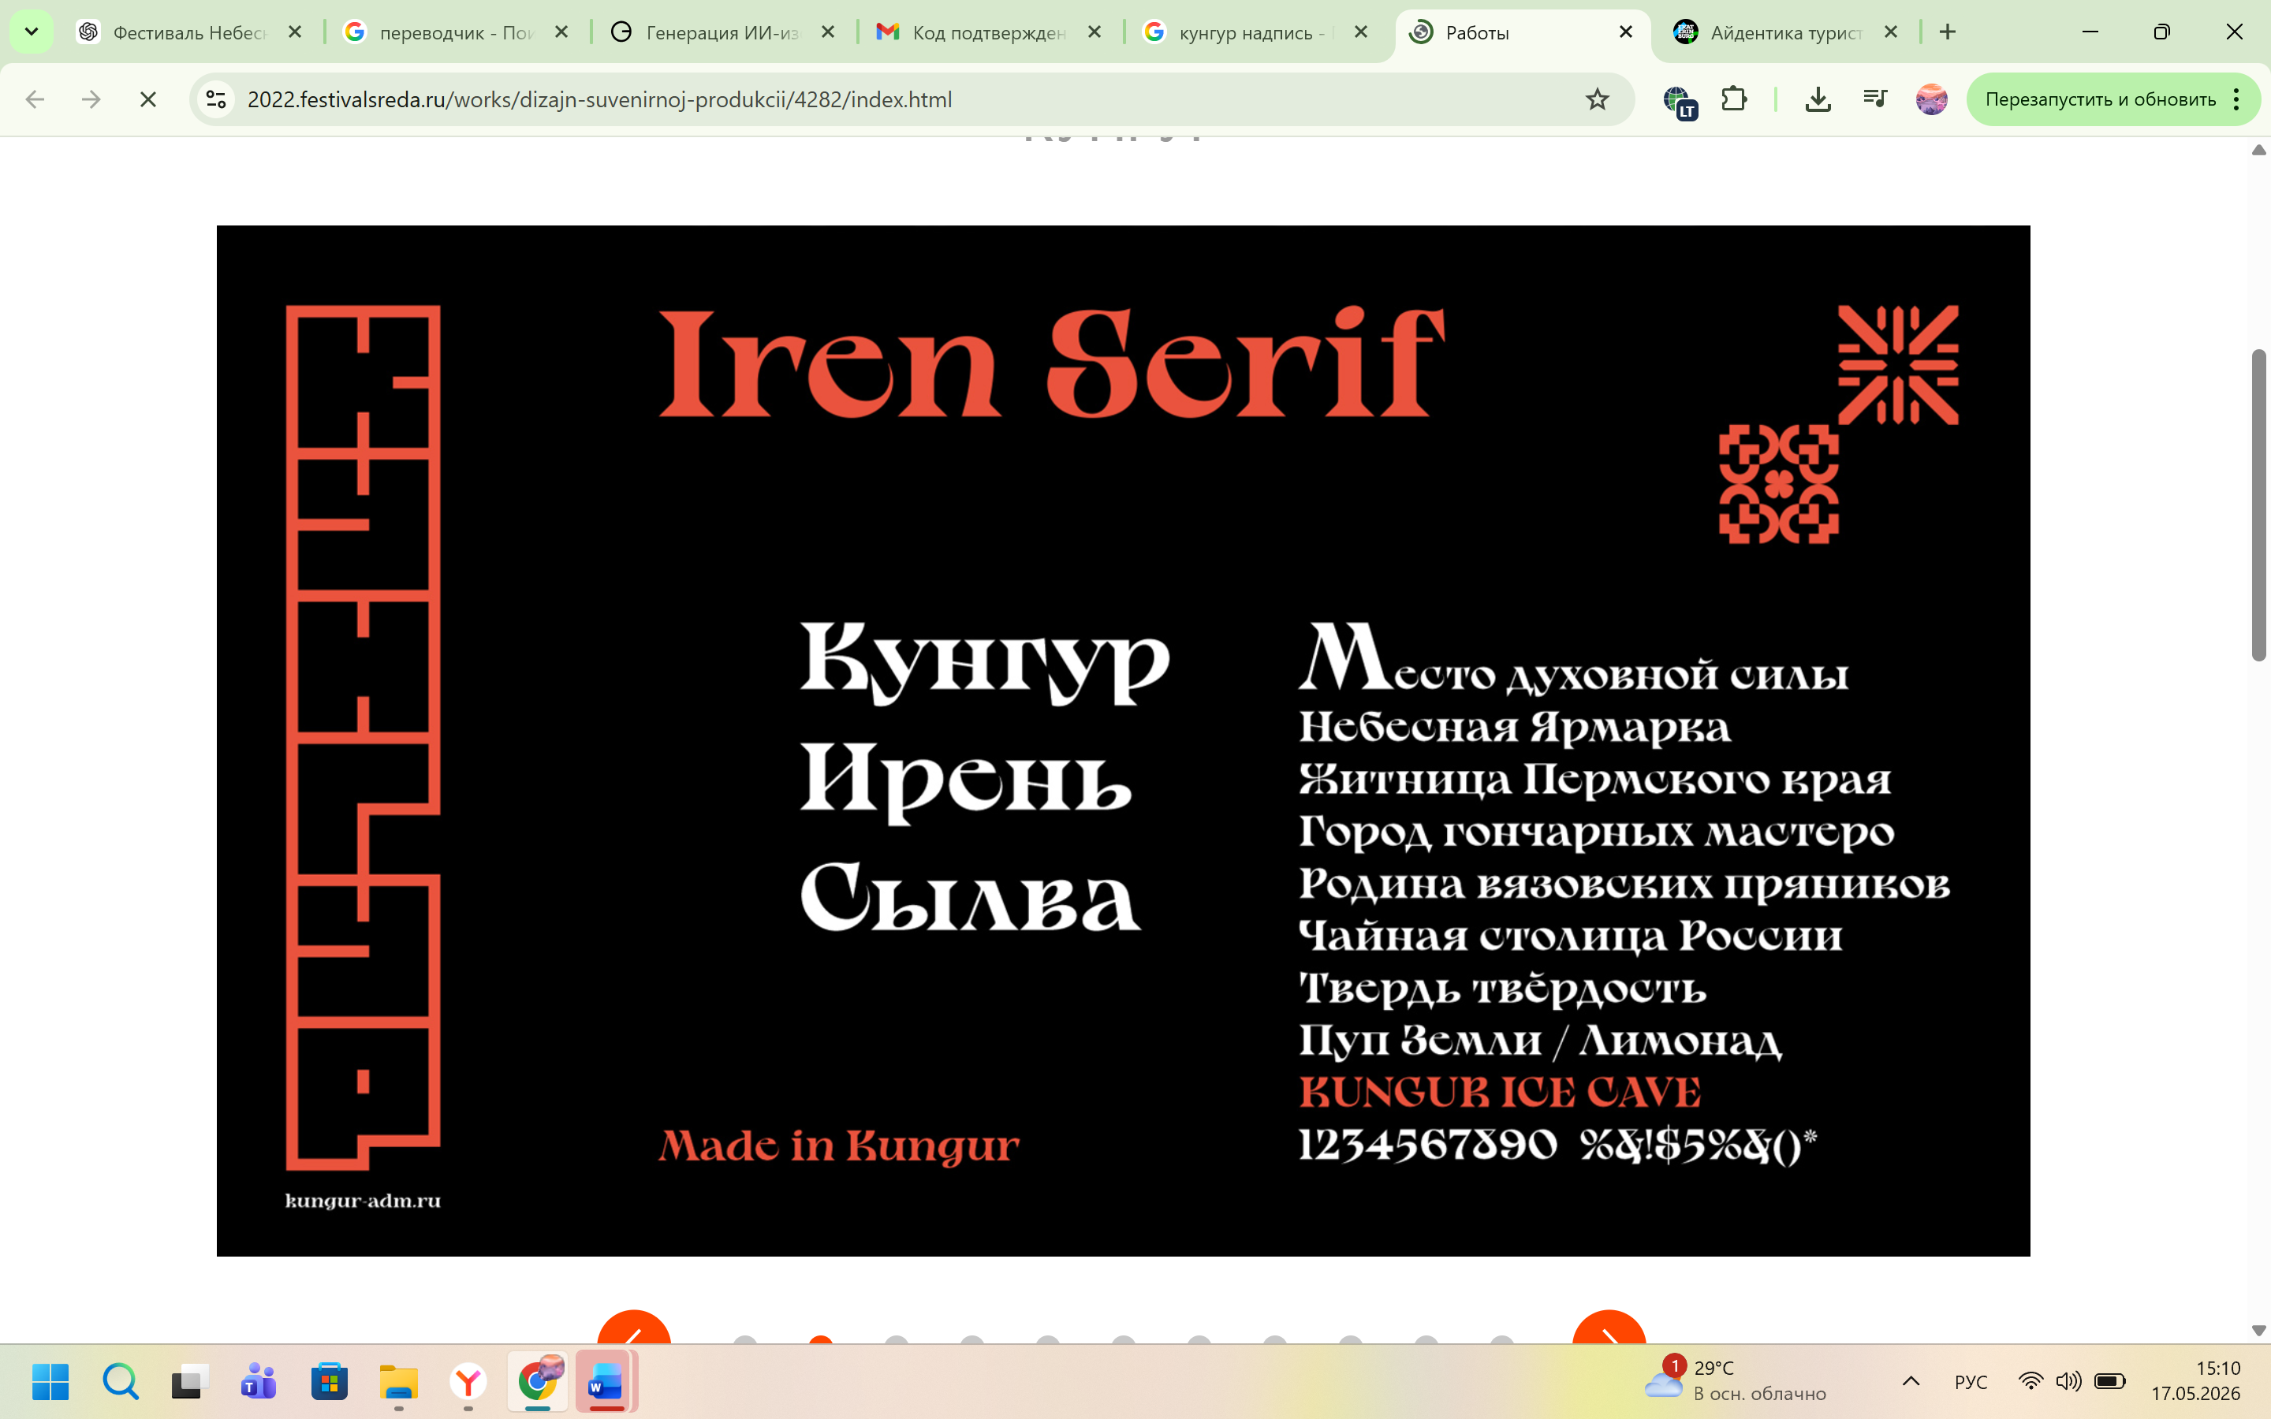Expand the hidden system tray icons chevron
Viewport: 2271px width, 1419px height.
[1911, 1381]
